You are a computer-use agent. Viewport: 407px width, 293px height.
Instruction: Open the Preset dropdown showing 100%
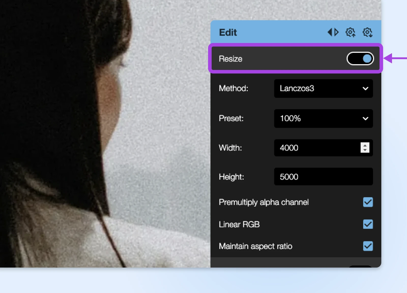point(323,119)
